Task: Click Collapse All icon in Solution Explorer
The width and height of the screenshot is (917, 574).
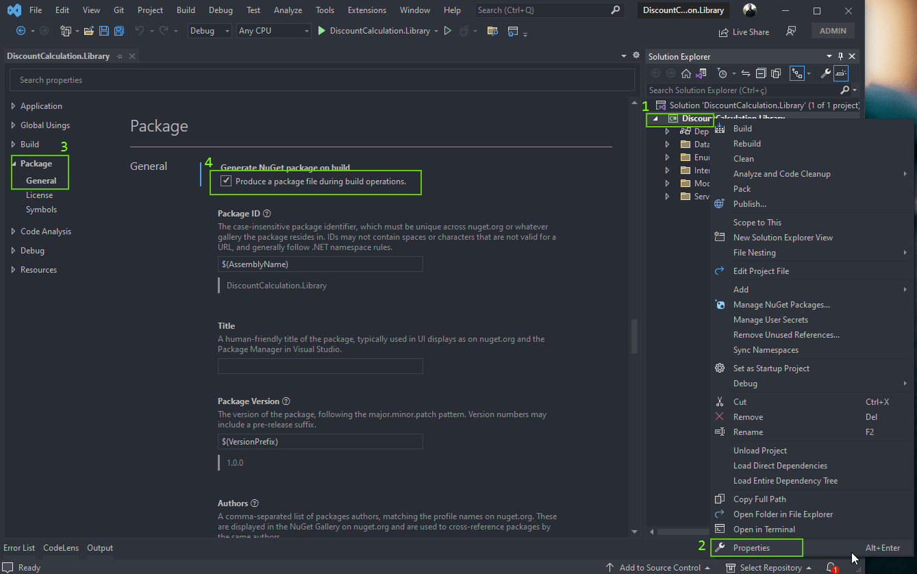Action: pos(761,73)
